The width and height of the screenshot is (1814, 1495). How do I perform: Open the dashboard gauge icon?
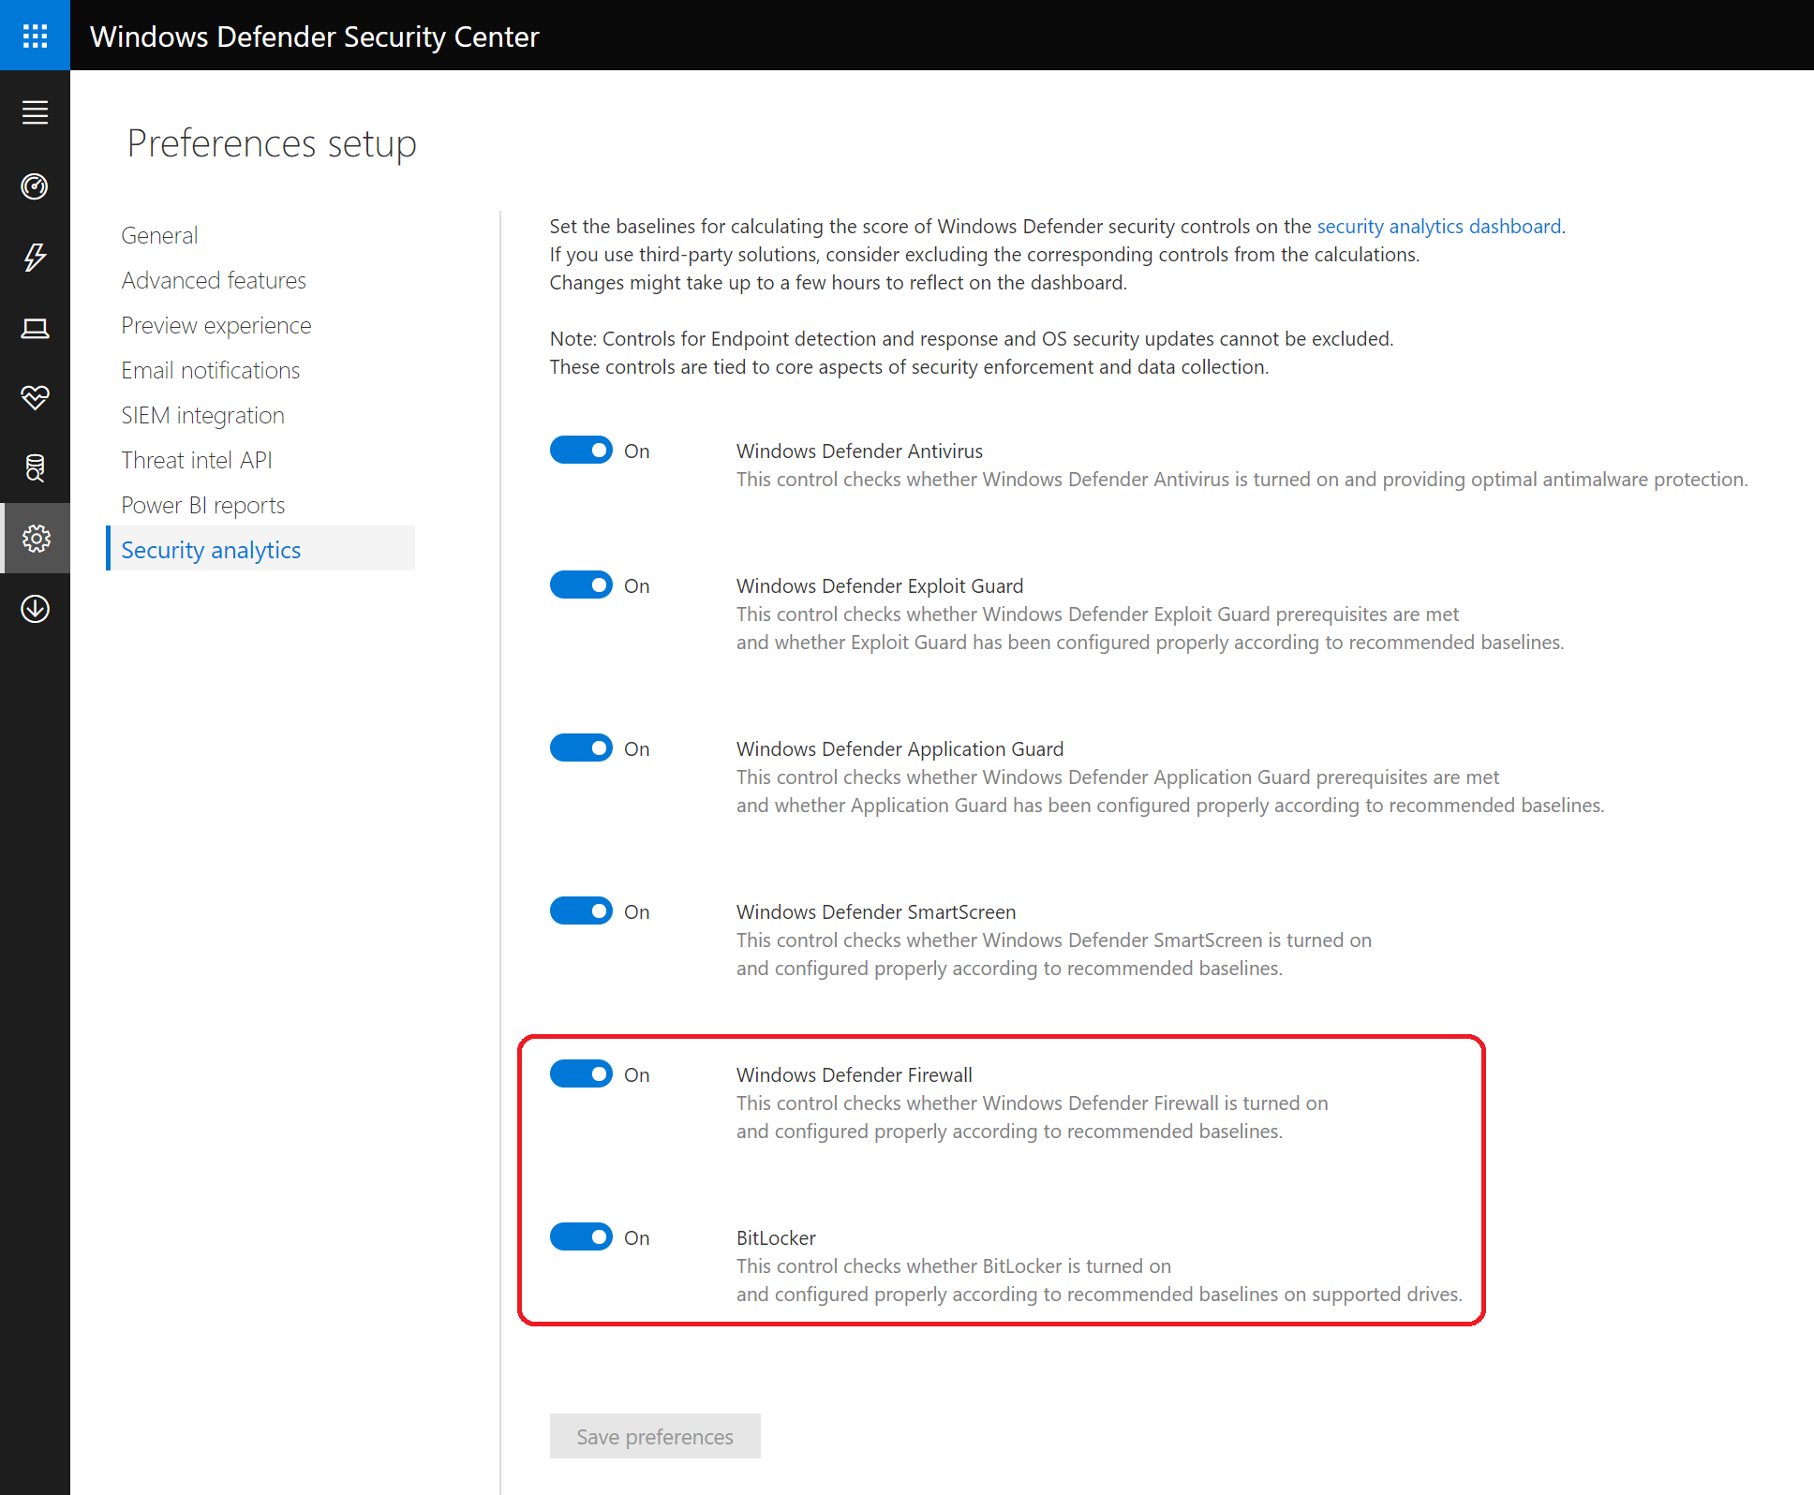[x=35, y=186]
